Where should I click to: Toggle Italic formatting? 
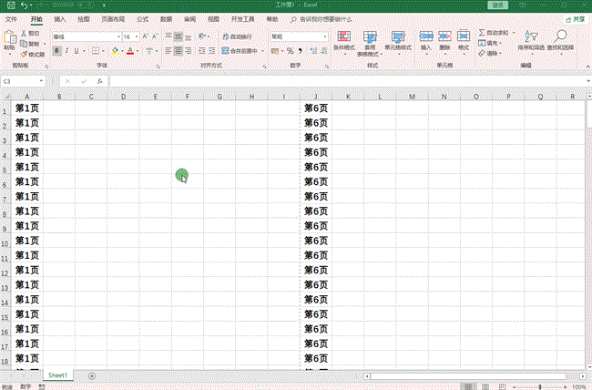(x=66, y=51)
